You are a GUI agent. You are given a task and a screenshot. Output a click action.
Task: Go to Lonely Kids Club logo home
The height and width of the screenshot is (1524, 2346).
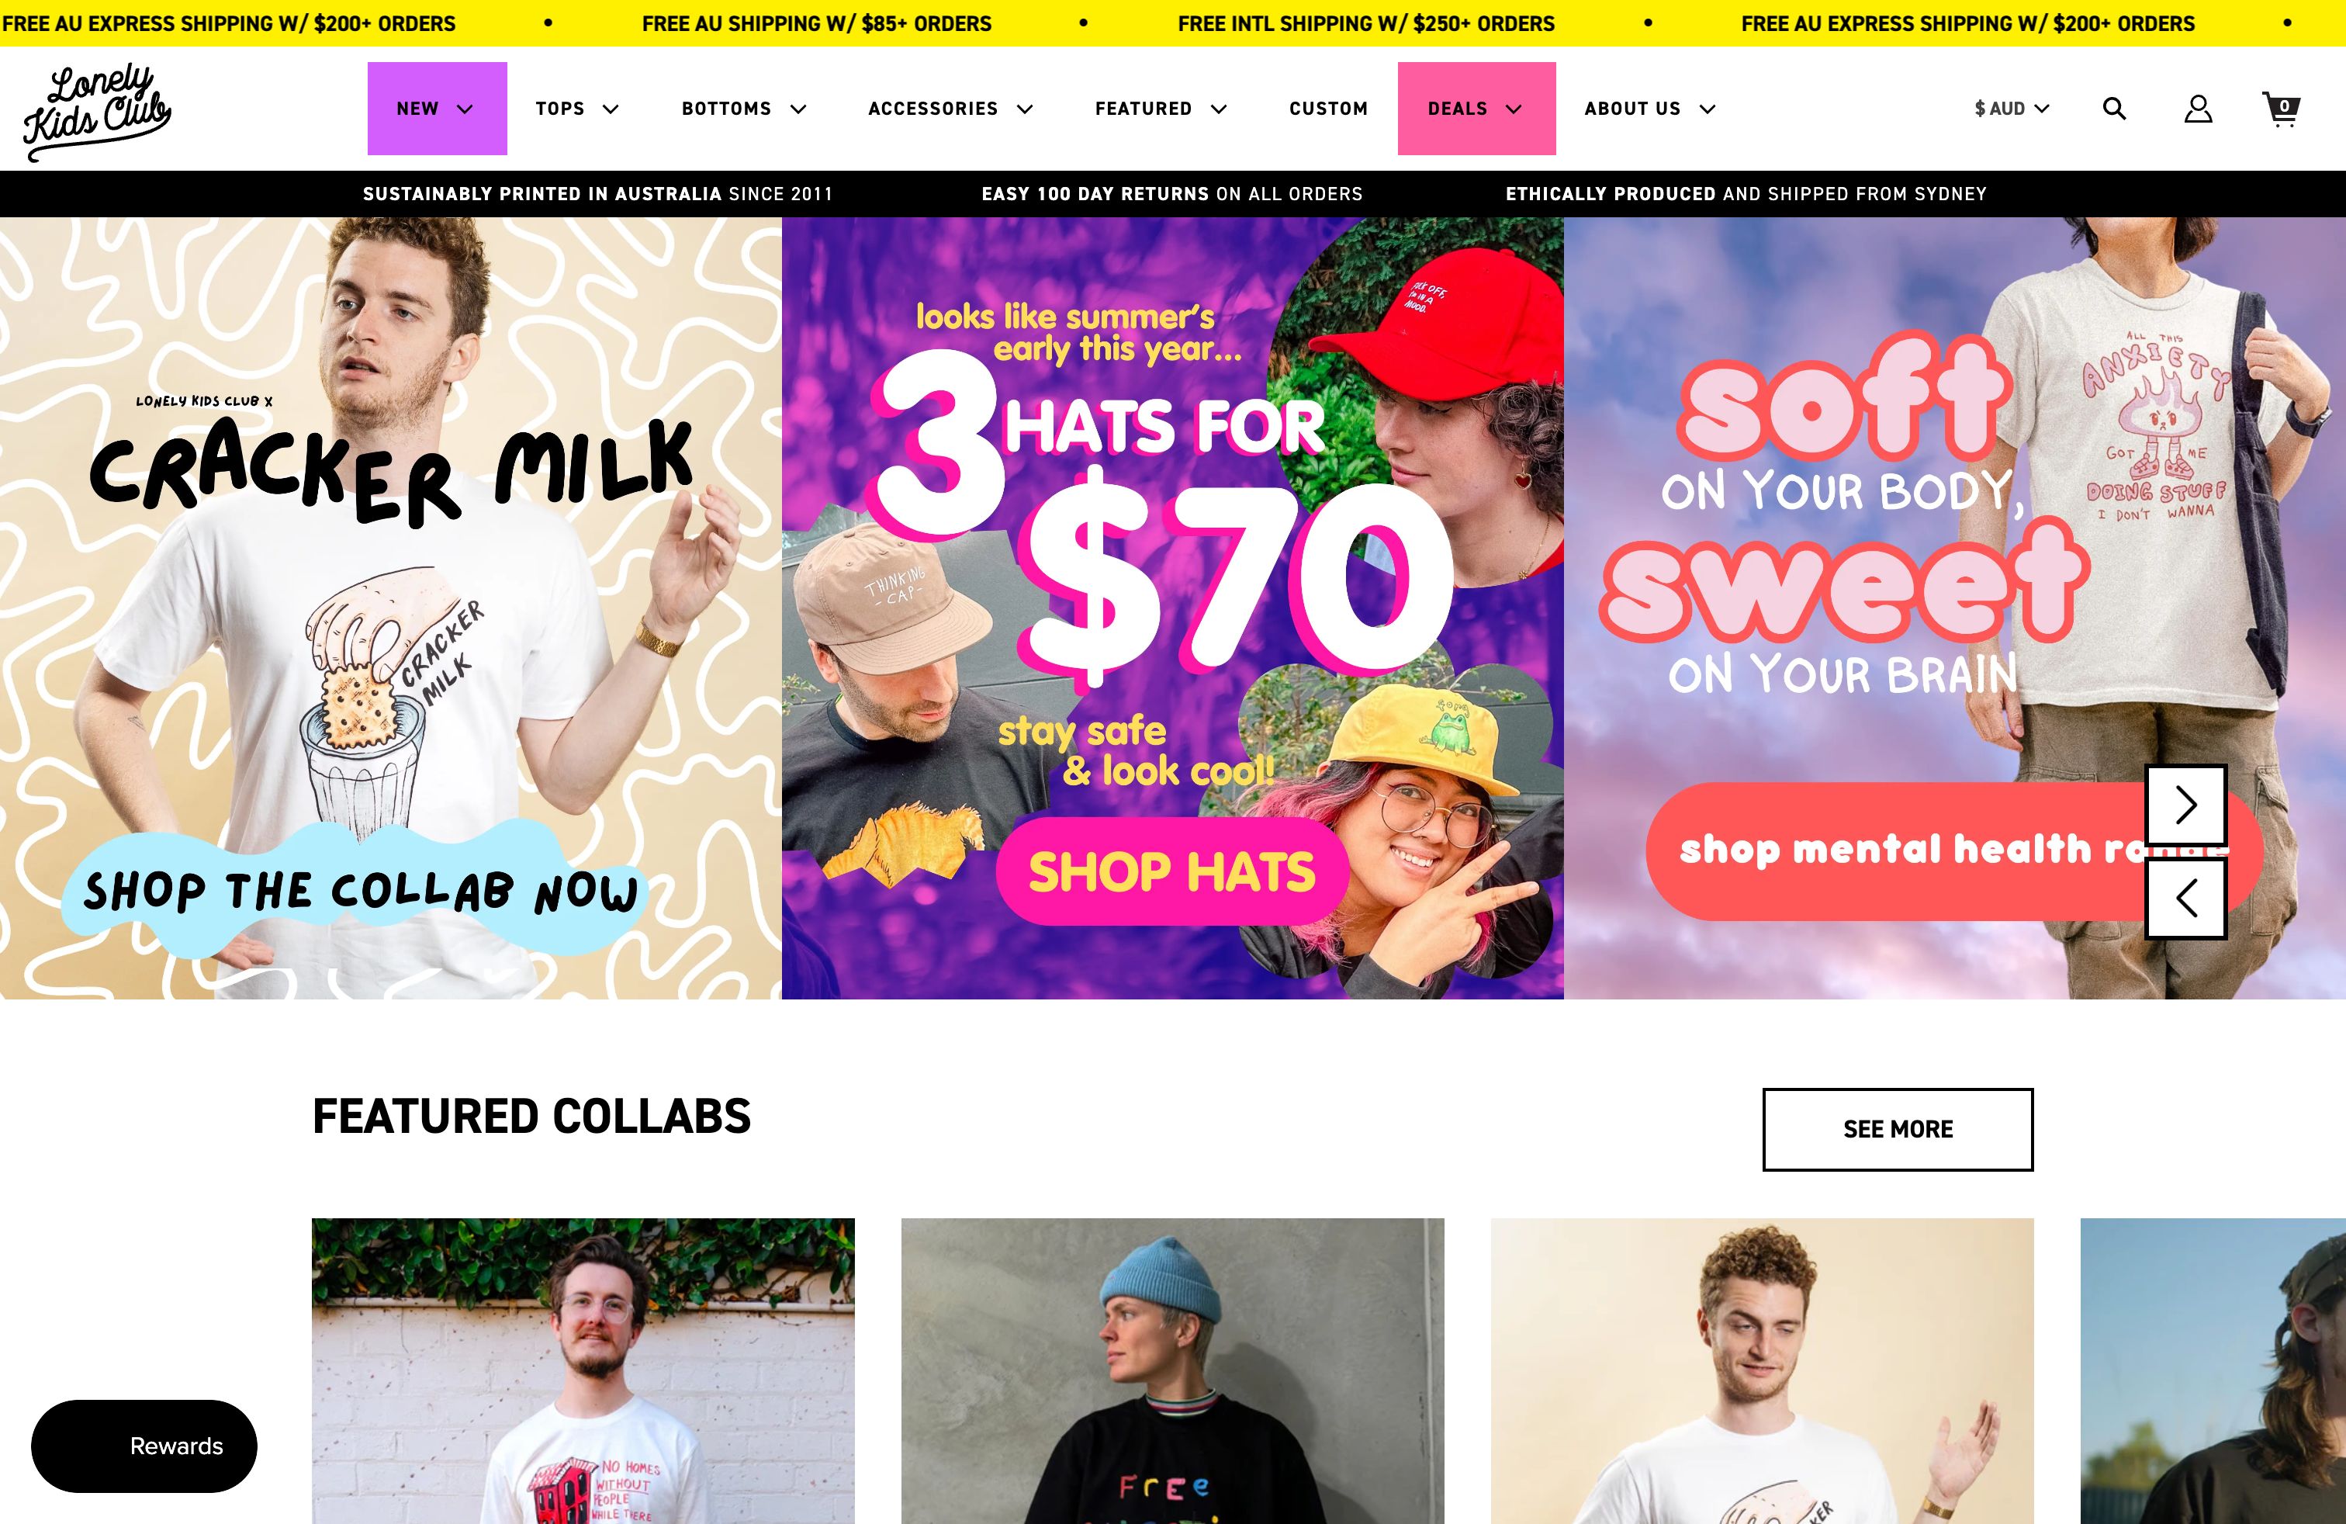point(97,112)
